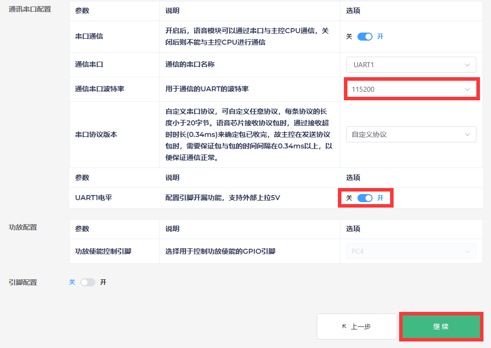
Task: Click the chevron arrow in the UART1 dropdown
Action: (x=467, y=65)
